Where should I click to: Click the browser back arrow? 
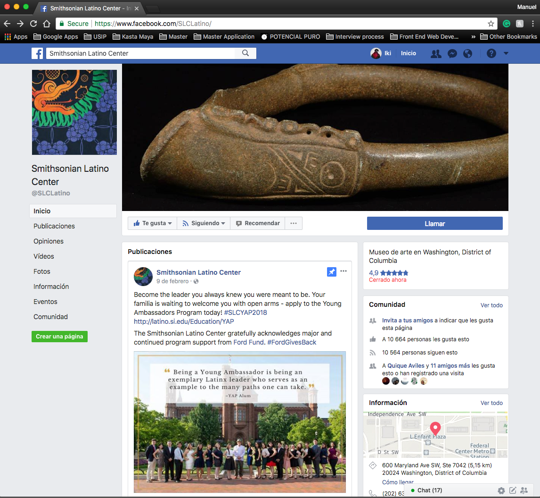(7, 24)
